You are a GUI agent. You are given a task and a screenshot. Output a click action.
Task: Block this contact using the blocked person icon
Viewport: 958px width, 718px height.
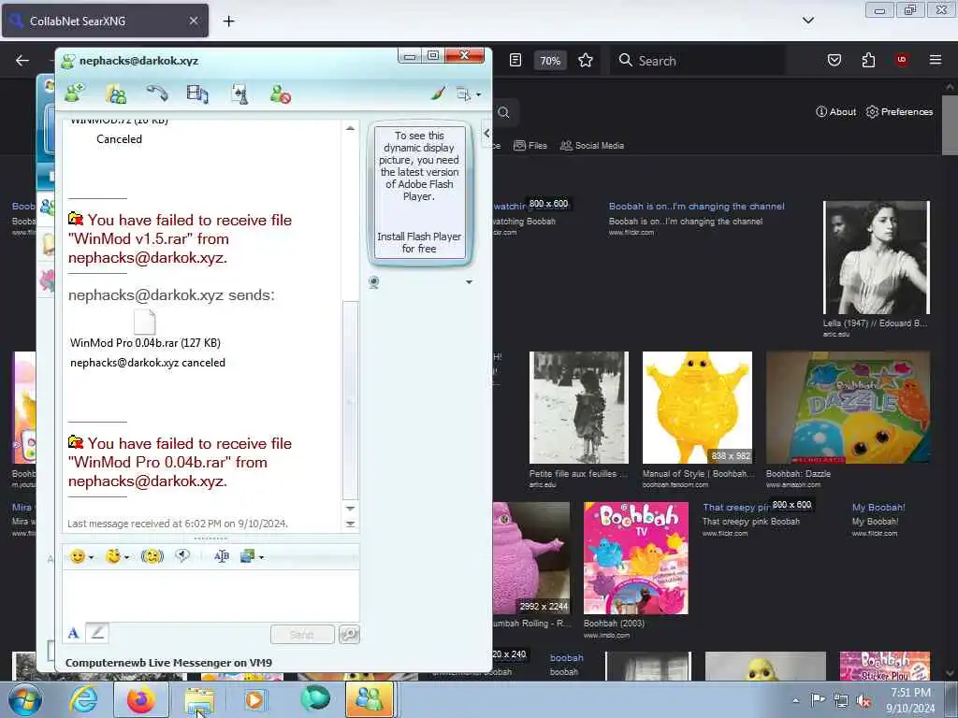click(x=281, y=93)
